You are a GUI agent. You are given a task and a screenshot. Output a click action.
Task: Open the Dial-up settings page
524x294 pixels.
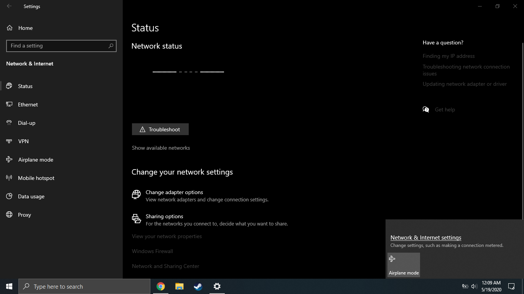click(61, 123)
